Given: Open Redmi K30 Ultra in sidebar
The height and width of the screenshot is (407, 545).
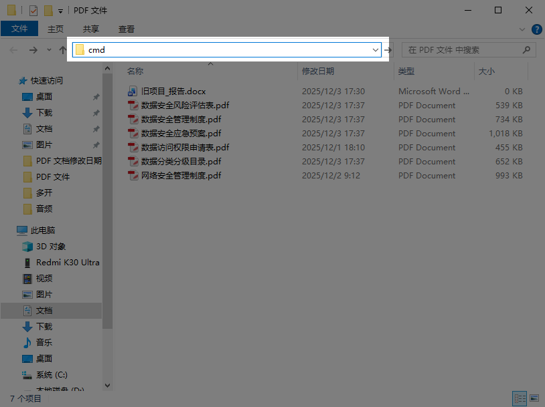Looking at the screenshot, I should click(x=67, y=263).
